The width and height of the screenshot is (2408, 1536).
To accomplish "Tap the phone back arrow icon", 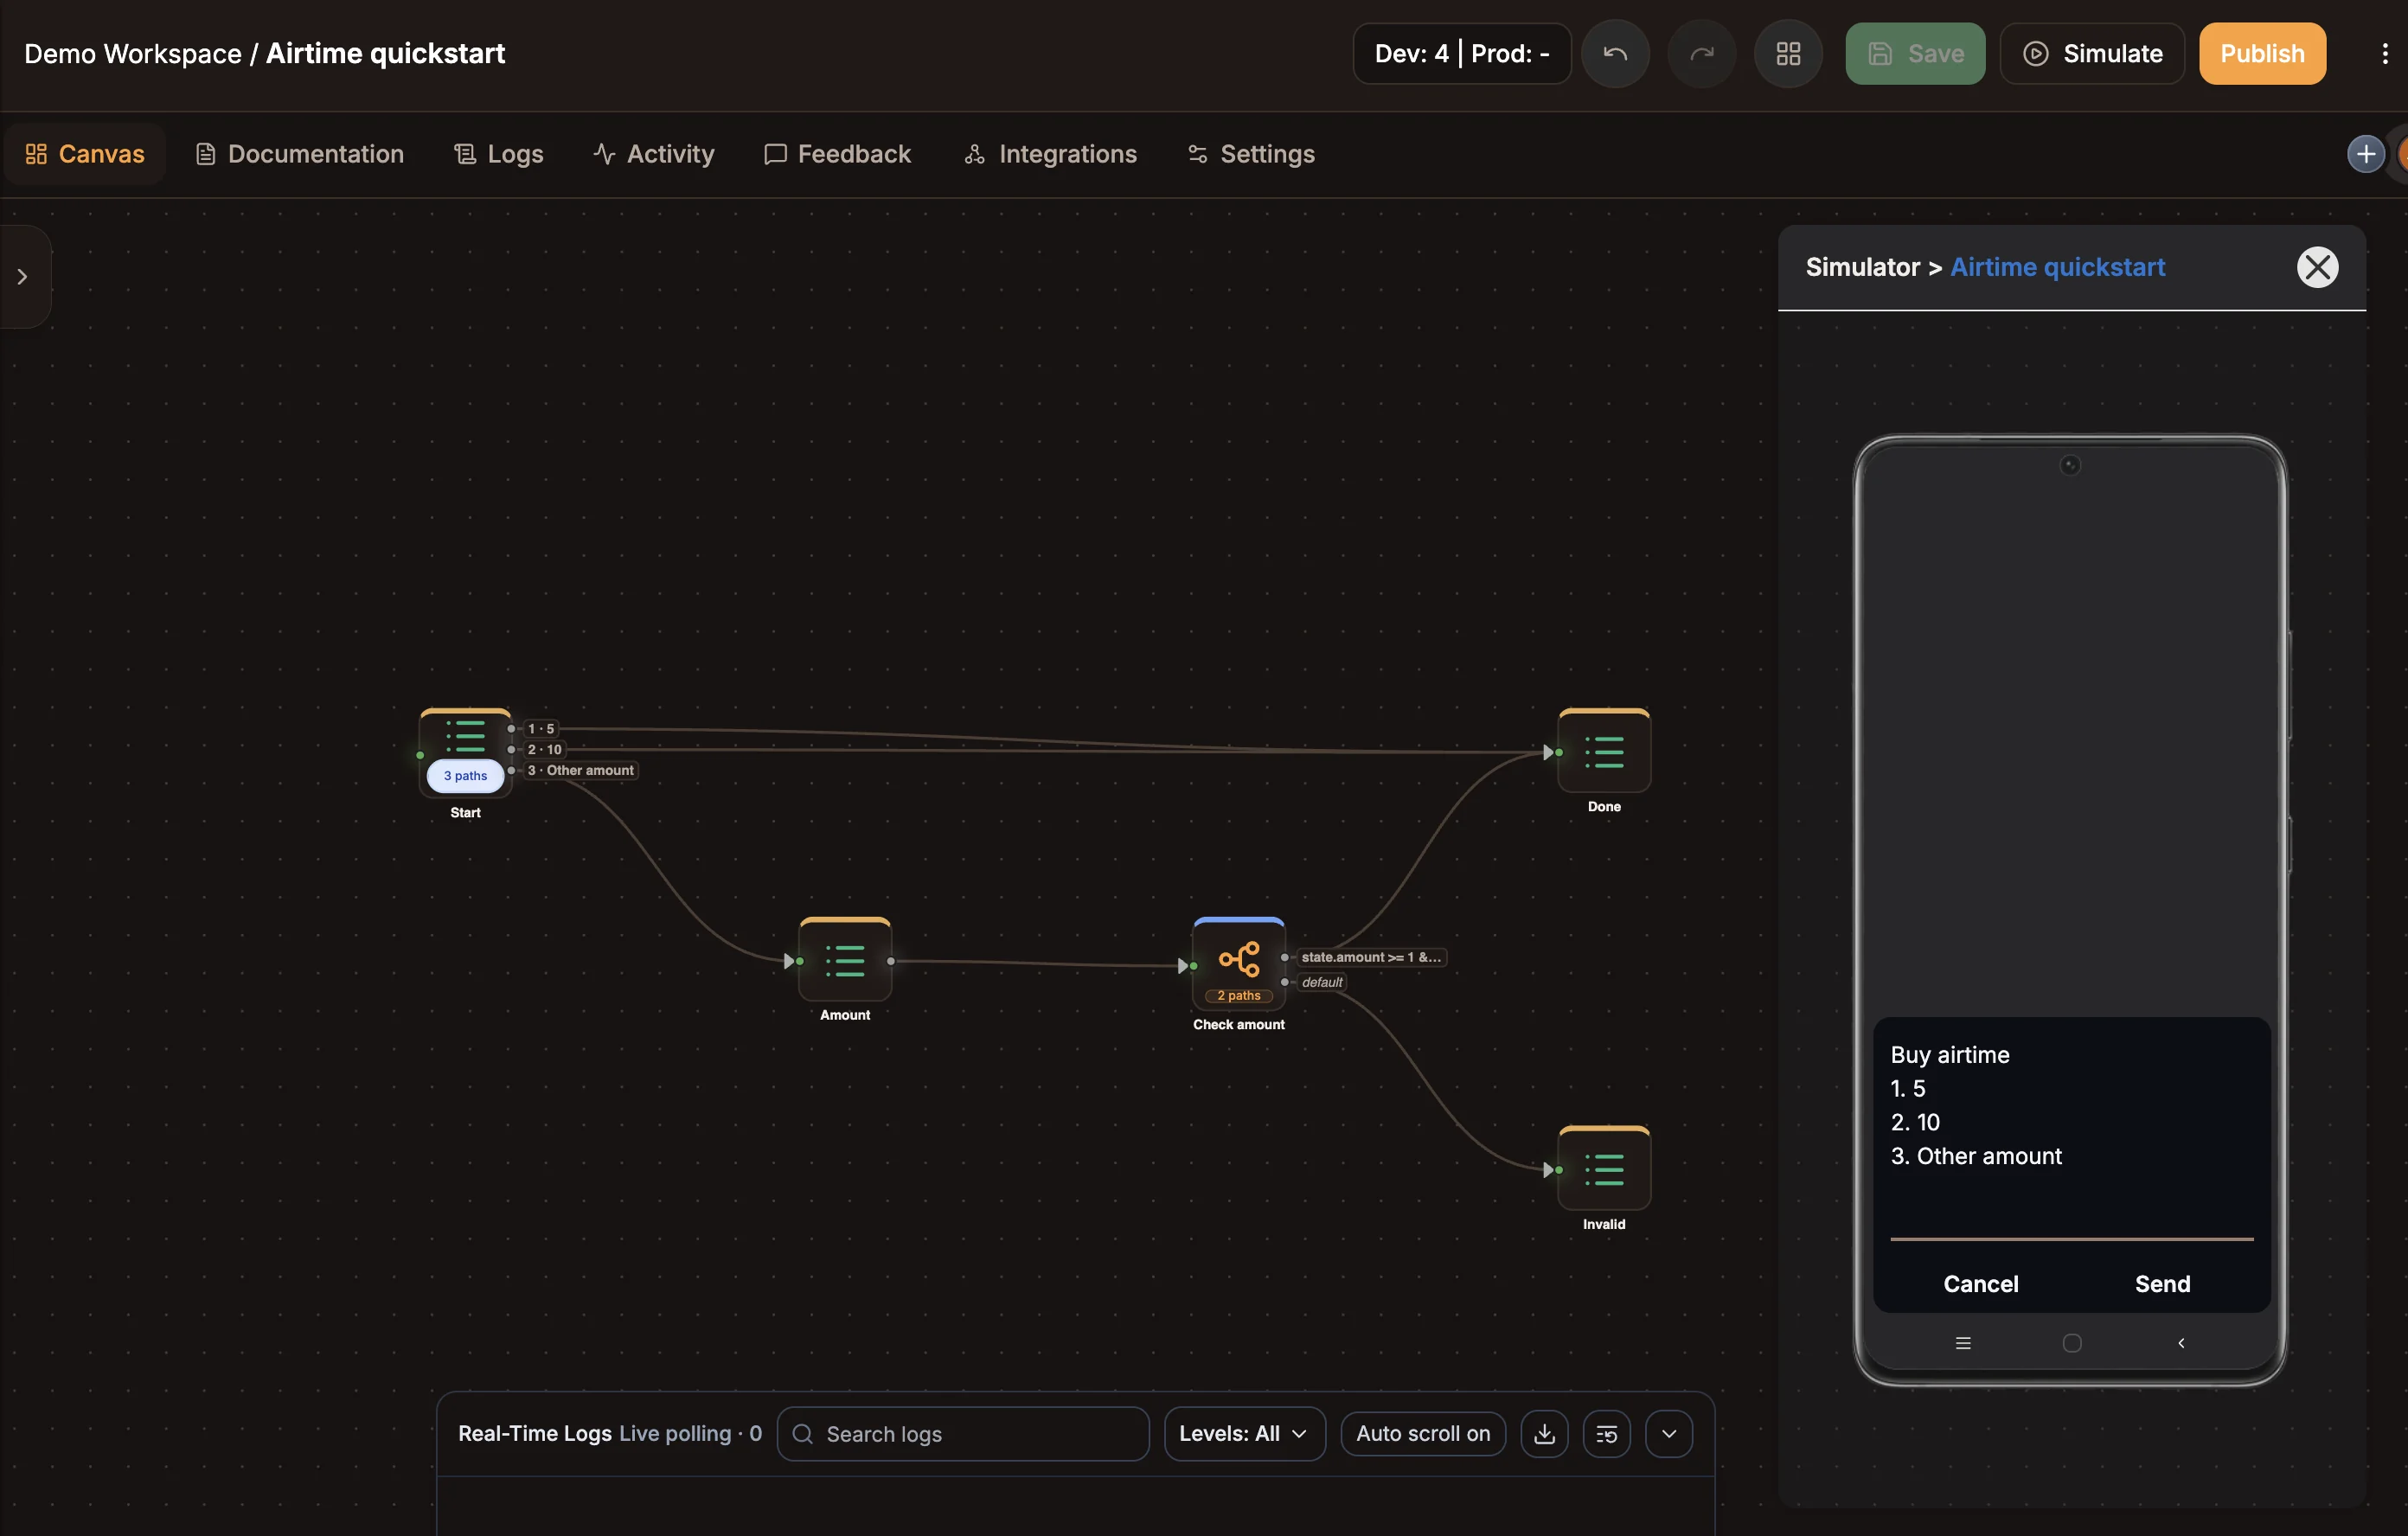I will click(2181, 1343).
